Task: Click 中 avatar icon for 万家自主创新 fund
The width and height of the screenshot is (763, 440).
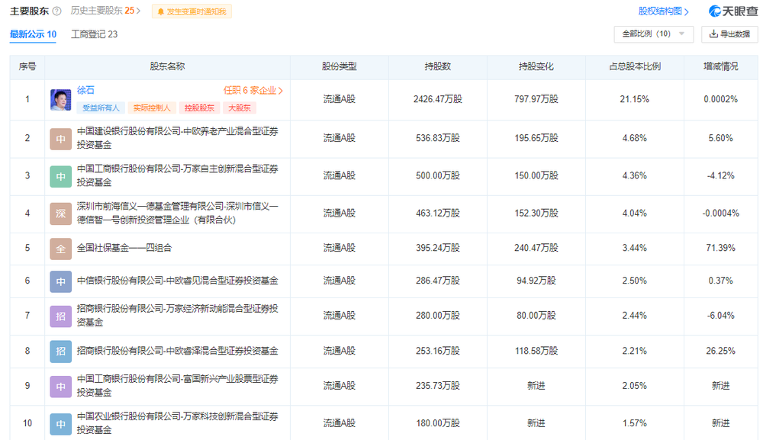Action: pyautogui.click(x=61, y=176)
